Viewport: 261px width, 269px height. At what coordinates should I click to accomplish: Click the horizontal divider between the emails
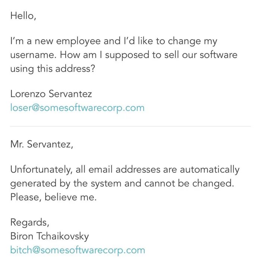(130, 126)
